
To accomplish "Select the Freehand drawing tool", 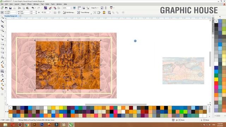I will (x=2, y=35).
